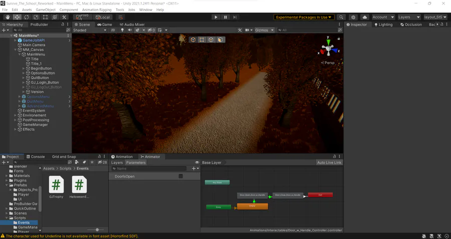
Task: Open the OptionsMenu prefab chevron
Action: (69, 96)
